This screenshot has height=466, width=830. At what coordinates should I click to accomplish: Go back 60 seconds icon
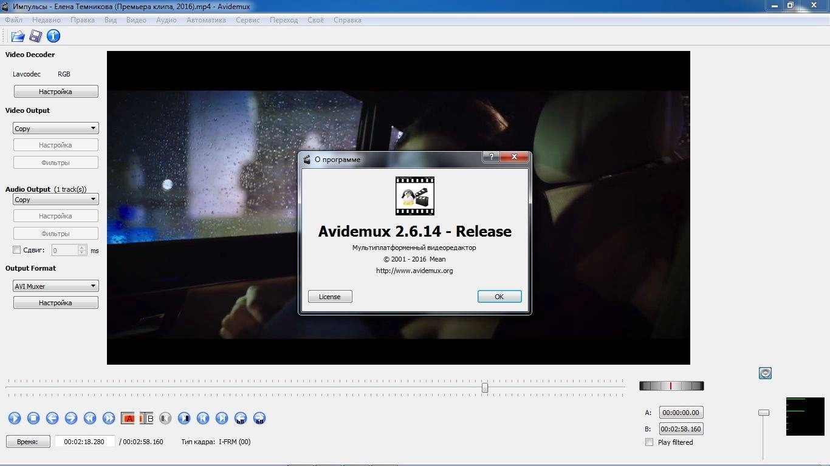pyautogui.click(x=241, y=418)
